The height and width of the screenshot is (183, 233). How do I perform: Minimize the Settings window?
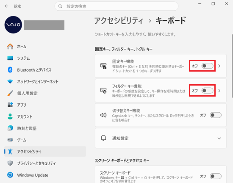(x=200, y=4)
